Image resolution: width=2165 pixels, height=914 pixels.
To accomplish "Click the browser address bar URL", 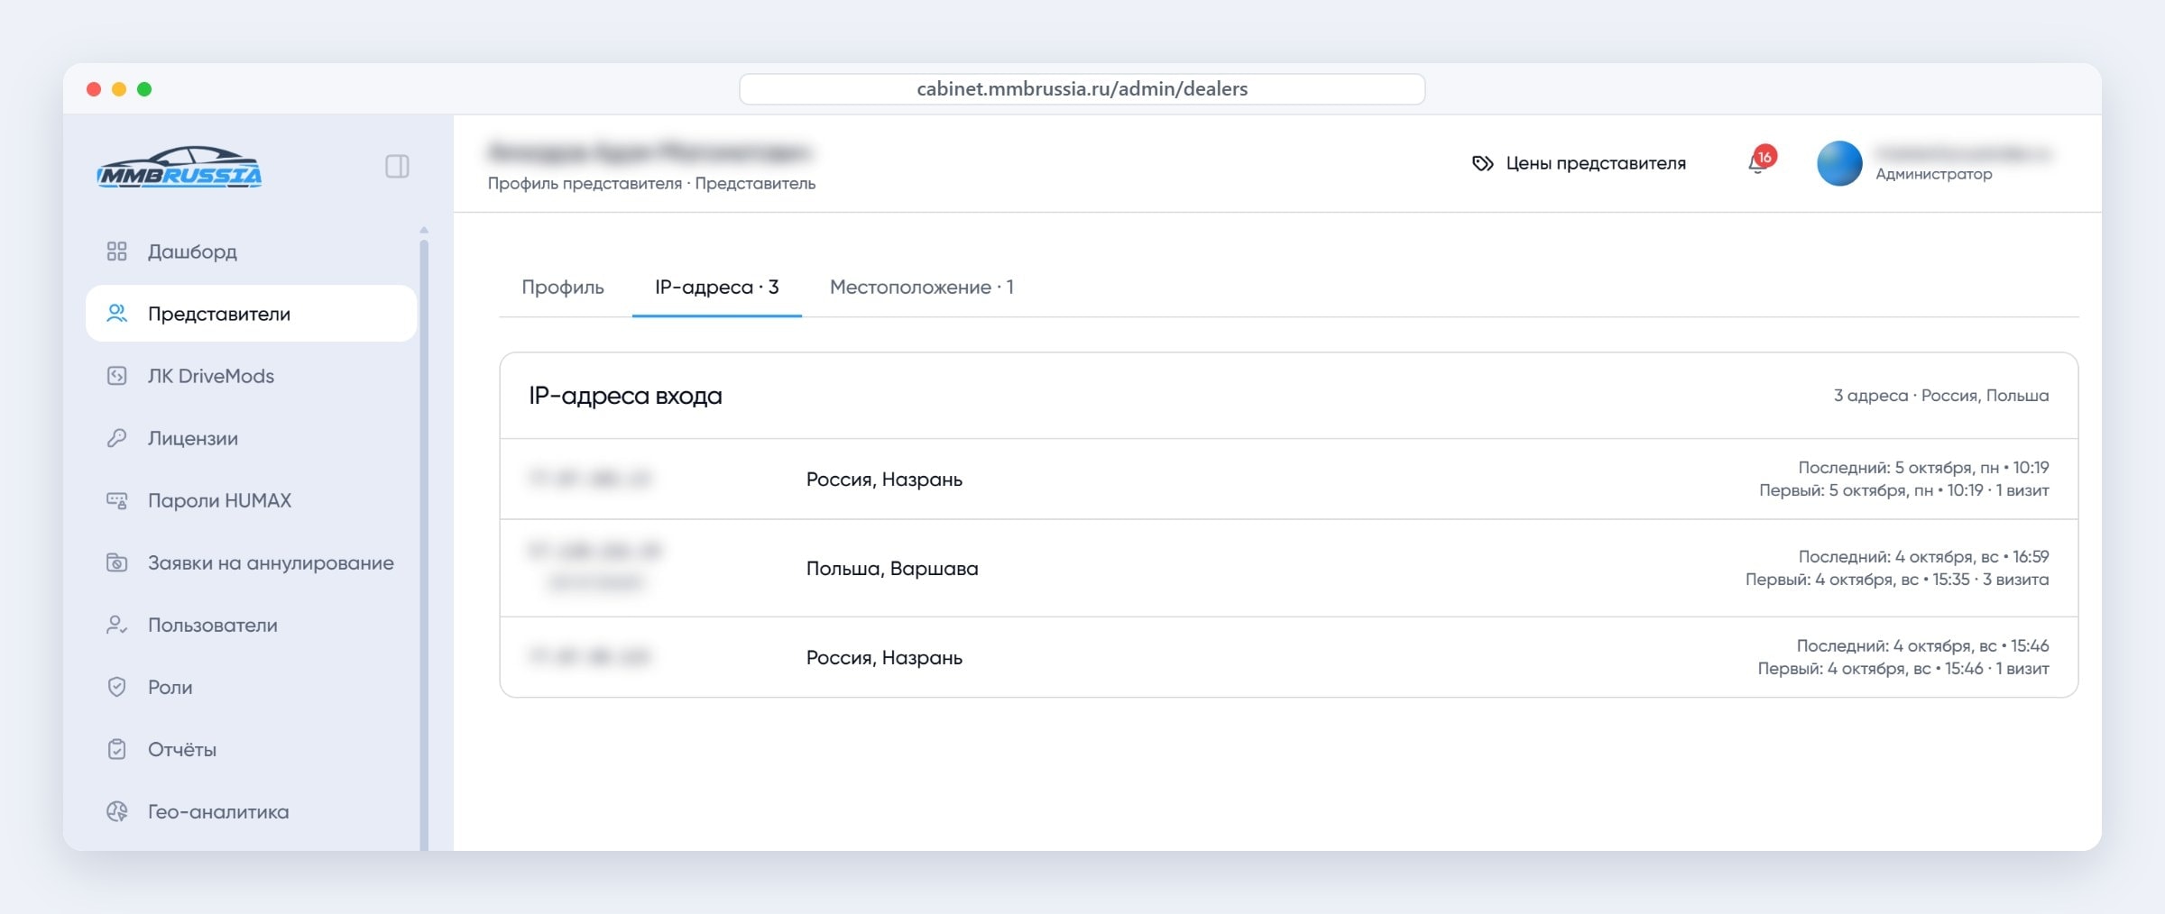I will coord(1082,88).
